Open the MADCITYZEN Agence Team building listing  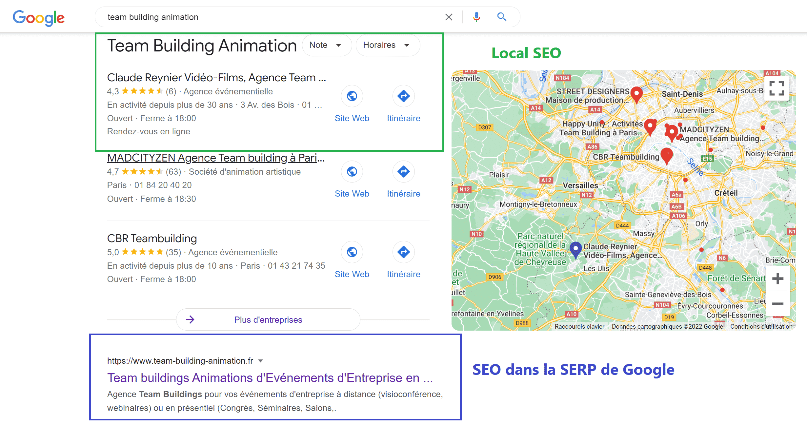[x=215, y=158]
